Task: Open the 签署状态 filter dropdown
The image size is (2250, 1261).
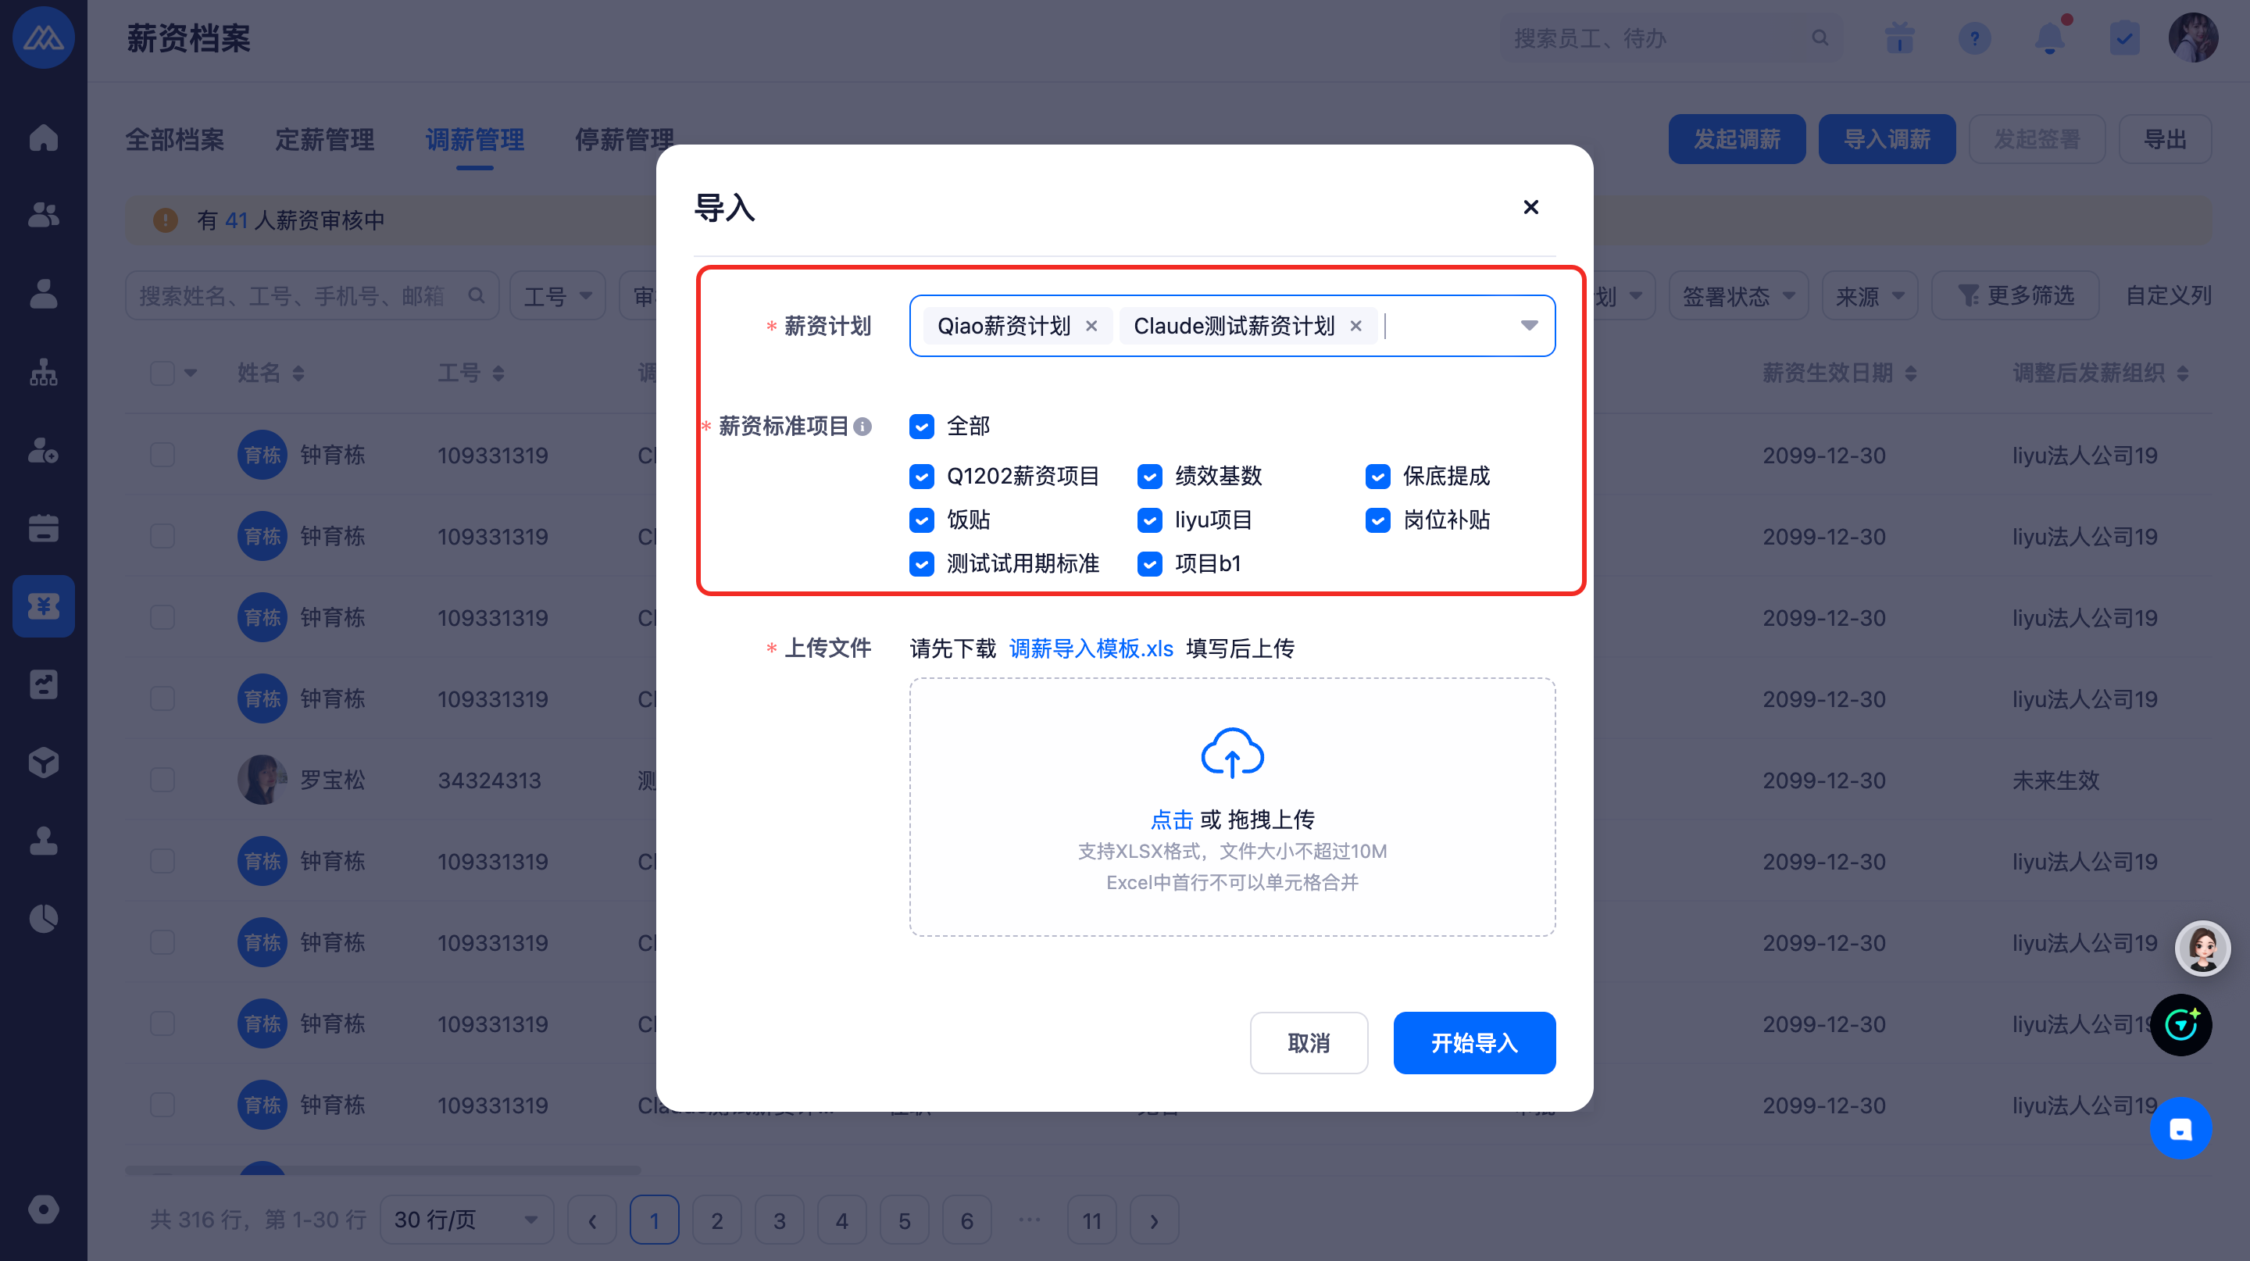Action: click(x=1737, y=296)
